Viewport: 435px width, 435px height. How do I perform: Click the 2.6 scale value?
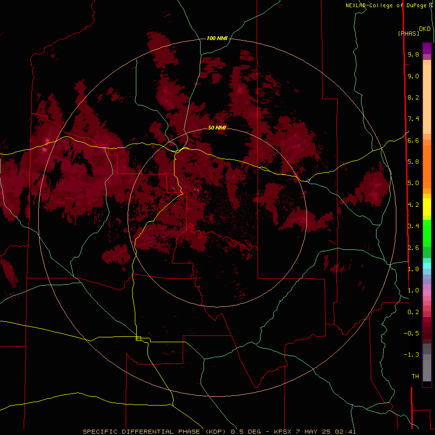pyautogui.click(x=413, y=247)
